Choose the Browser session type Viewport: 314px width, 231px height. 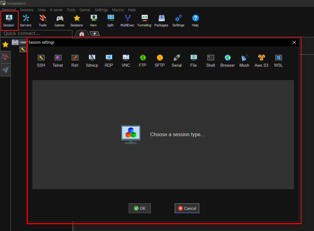pos(227,61)
